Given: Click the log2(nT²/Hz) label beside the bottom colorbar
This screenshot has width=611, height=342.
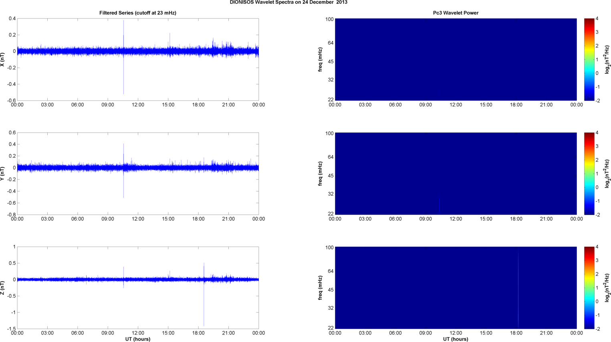Looking at the screenshot, I should (x=607, y=288).
